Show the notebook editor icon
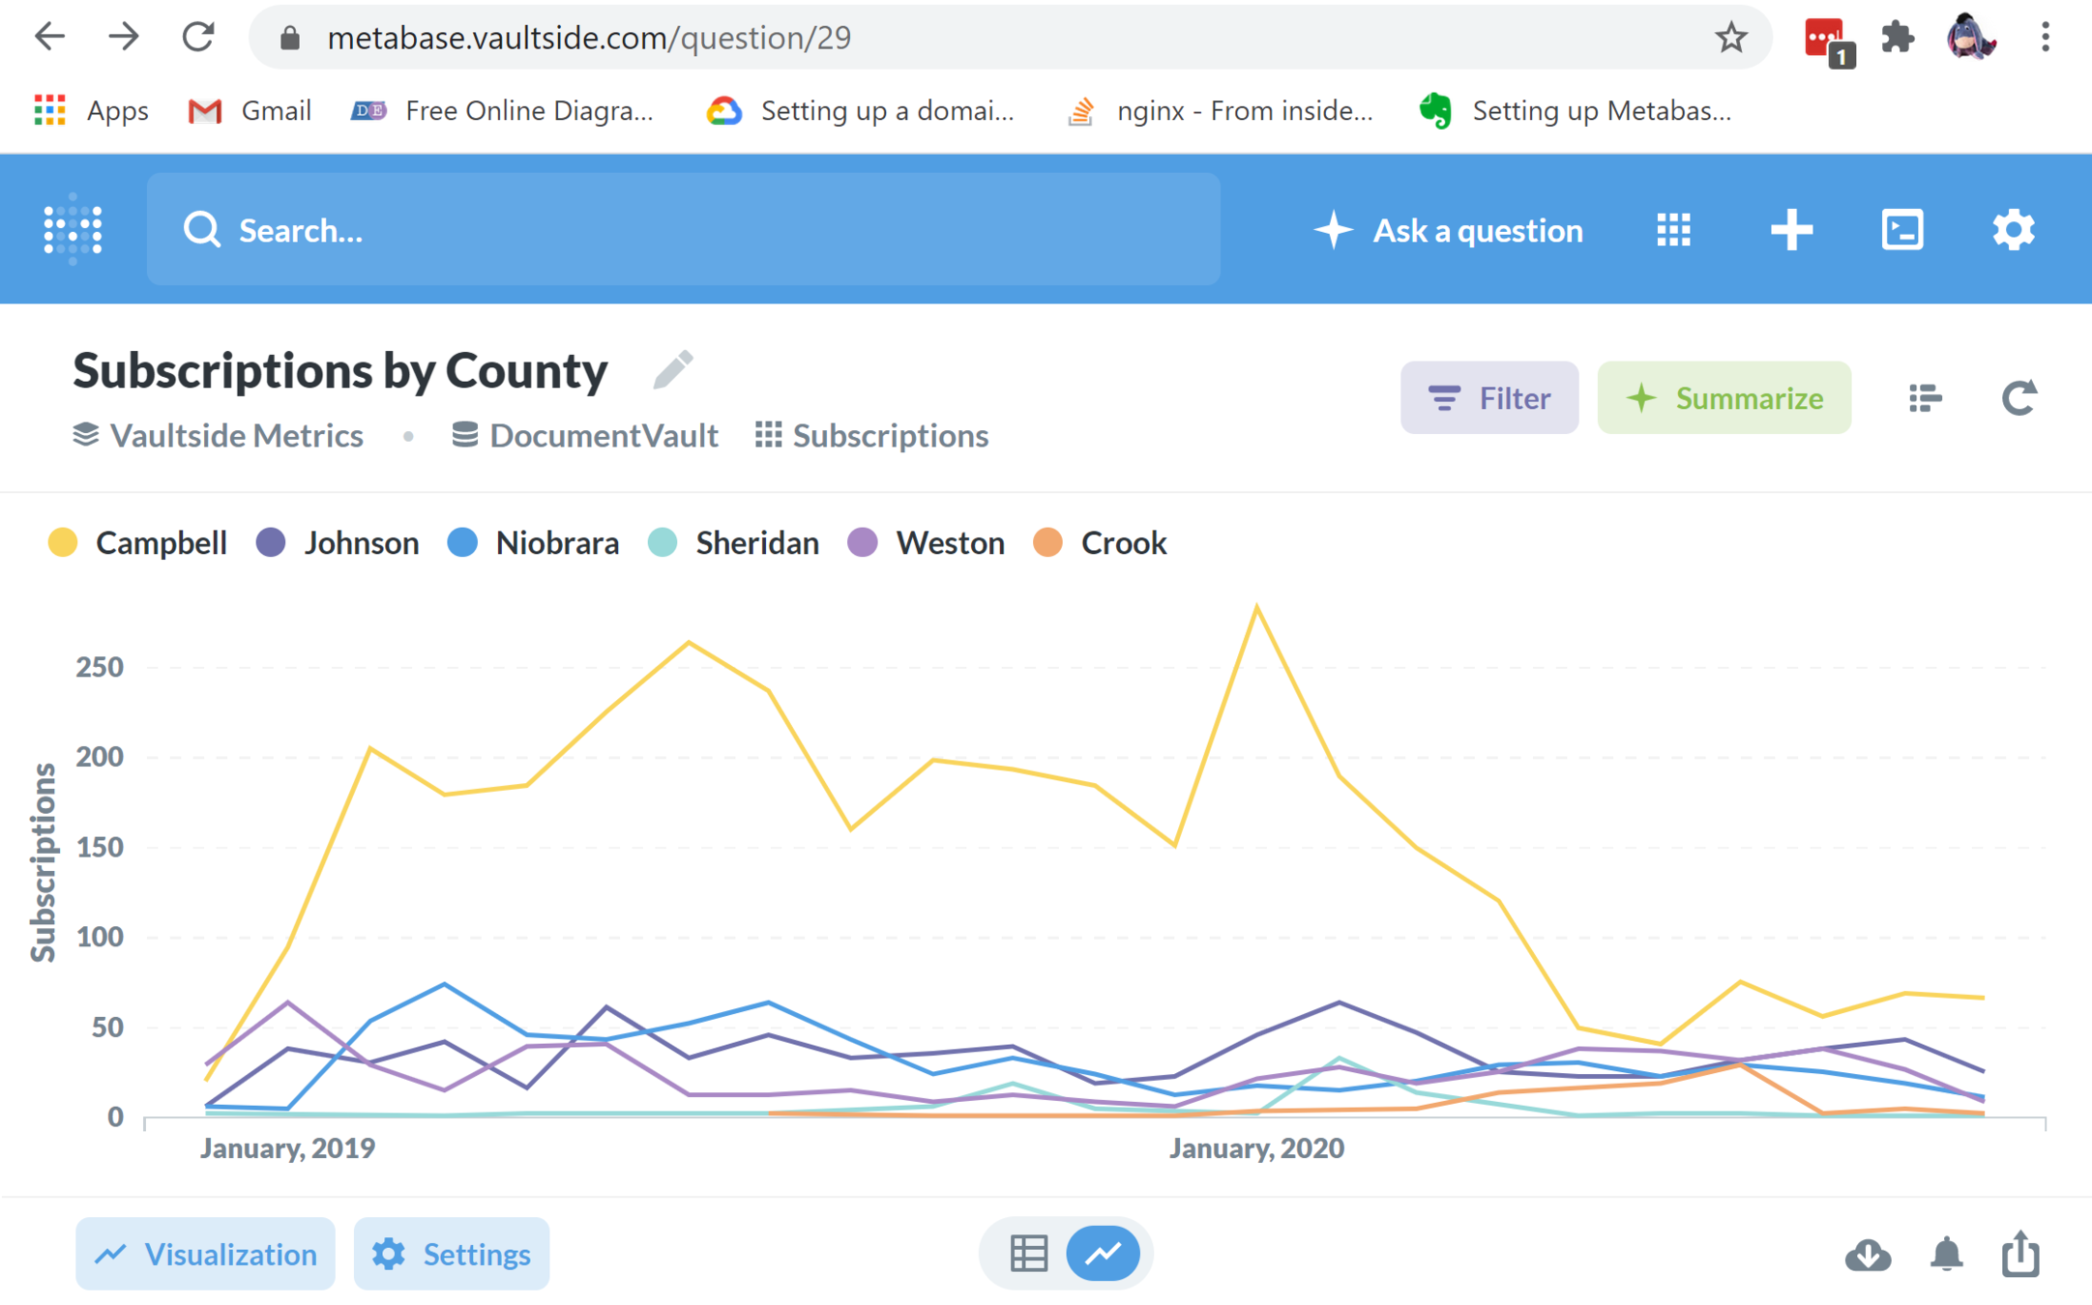The width and height of the screenshot is (2092, 1305). (x=1925, y=397)
